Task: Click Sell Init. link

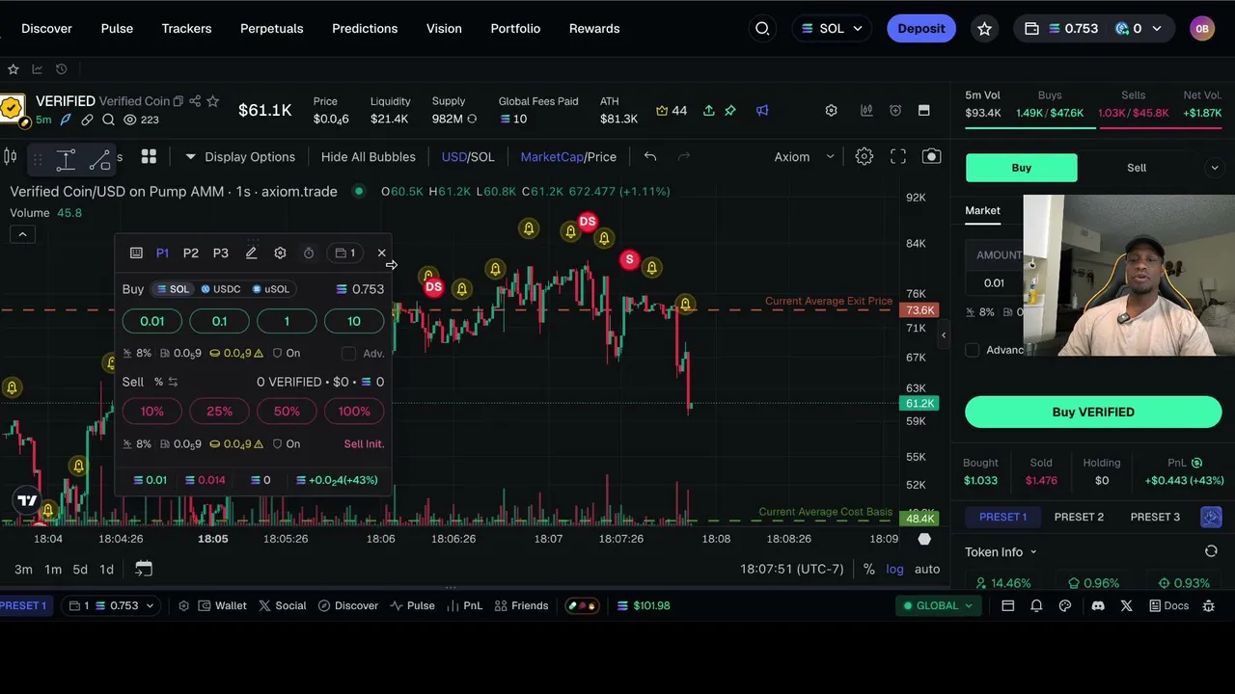Action: tap(364, 443)
